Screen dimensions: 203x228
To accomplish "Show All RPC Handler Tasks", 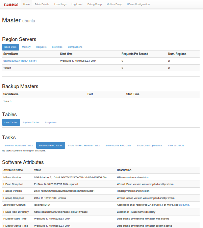I will point(84,145).
